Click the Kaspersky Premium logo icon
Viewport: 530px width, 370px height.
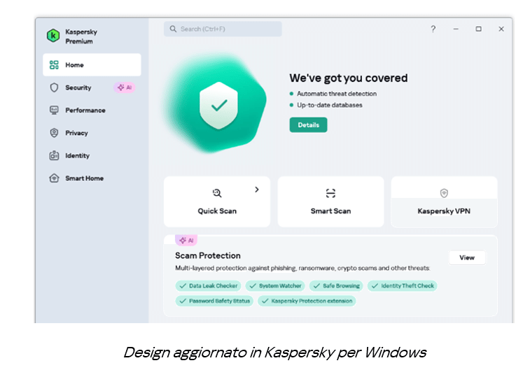coord(53,36)
